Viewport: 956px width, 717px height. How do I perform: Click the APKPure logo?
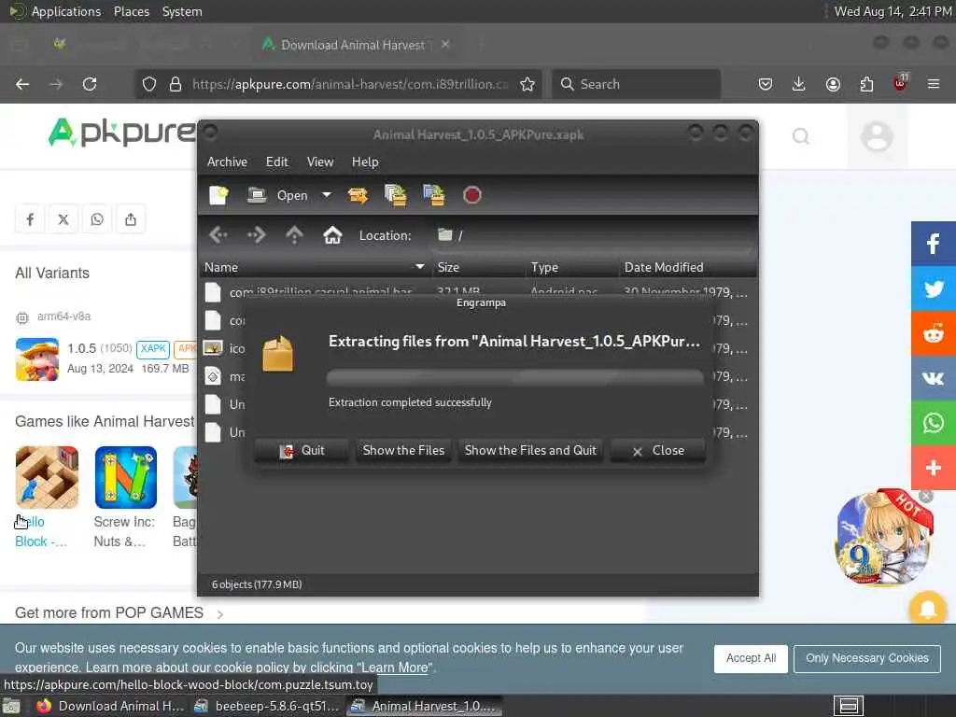click(x=122, y=132)
